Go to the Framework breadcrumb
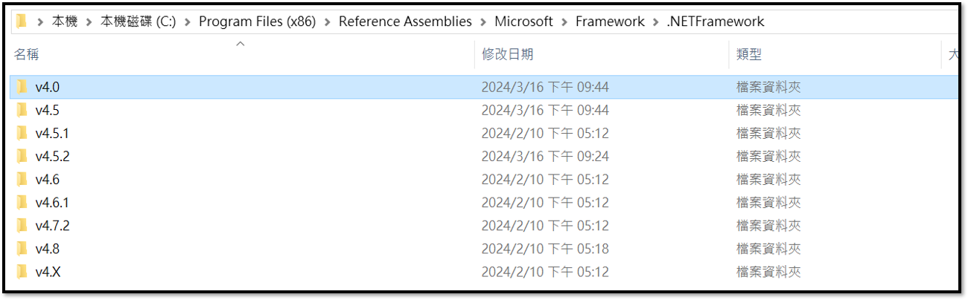 tap(610, 22)
